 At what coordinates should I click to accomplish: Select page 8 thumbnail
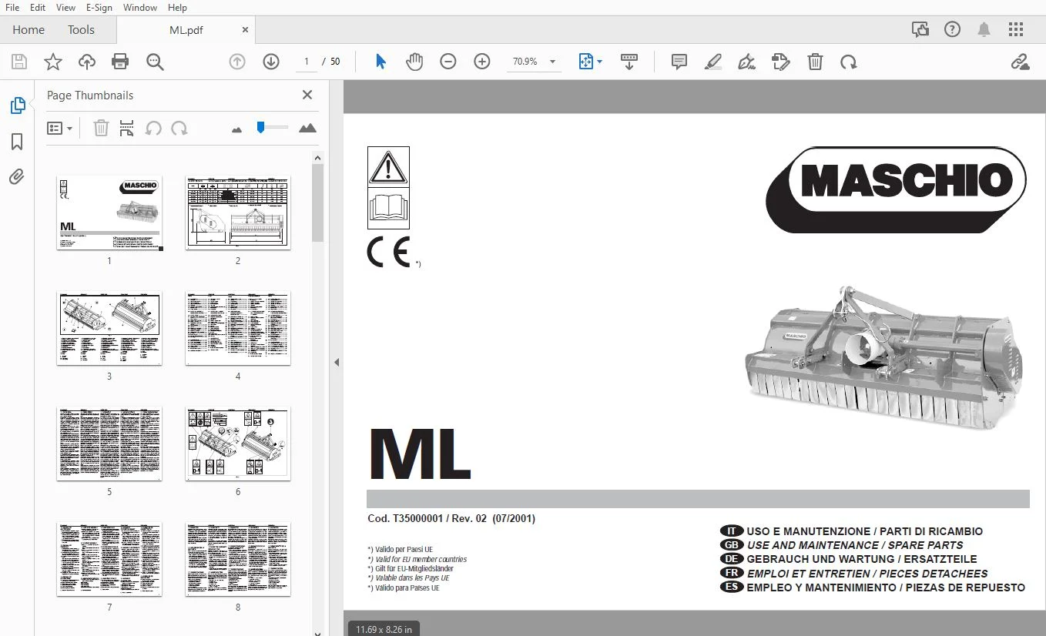click(238, 559)
